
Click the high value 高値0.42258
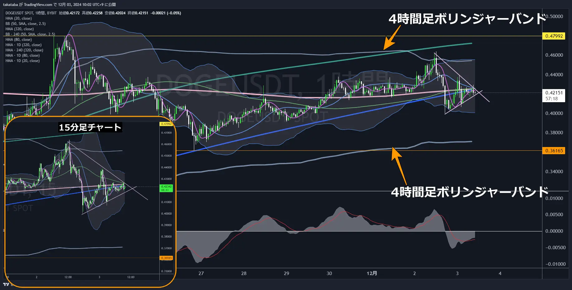coord(92,13)
